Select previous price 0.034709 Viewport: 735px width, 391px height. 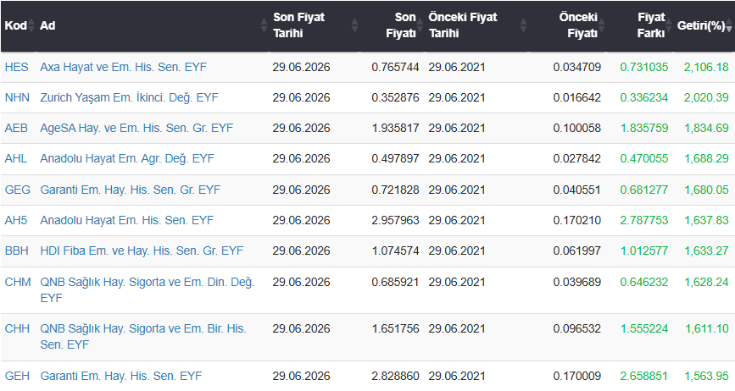(x=577, y=67)
